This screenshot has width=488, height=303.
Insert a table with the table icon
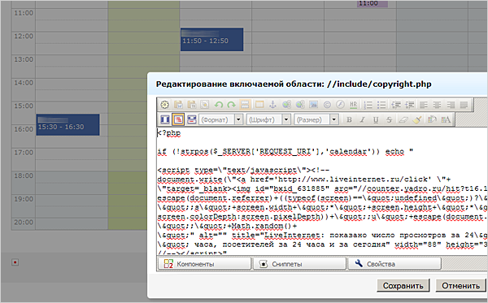pyautogui.click(x=259, y=105)
